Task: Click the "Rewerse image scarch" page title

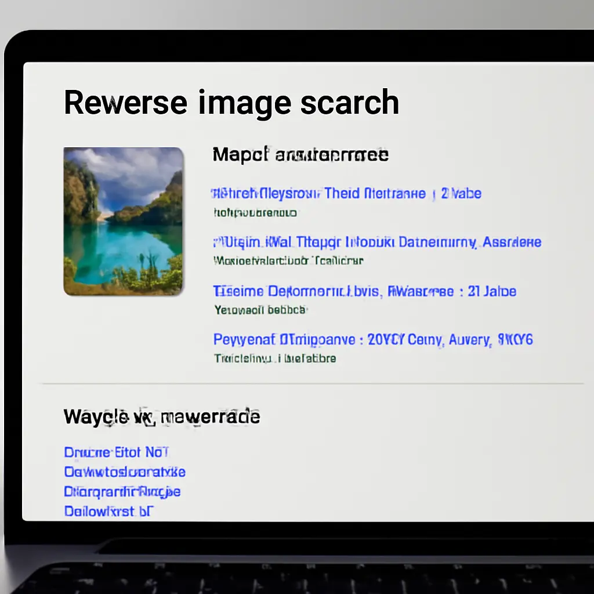Action: [x=231, y=102]
